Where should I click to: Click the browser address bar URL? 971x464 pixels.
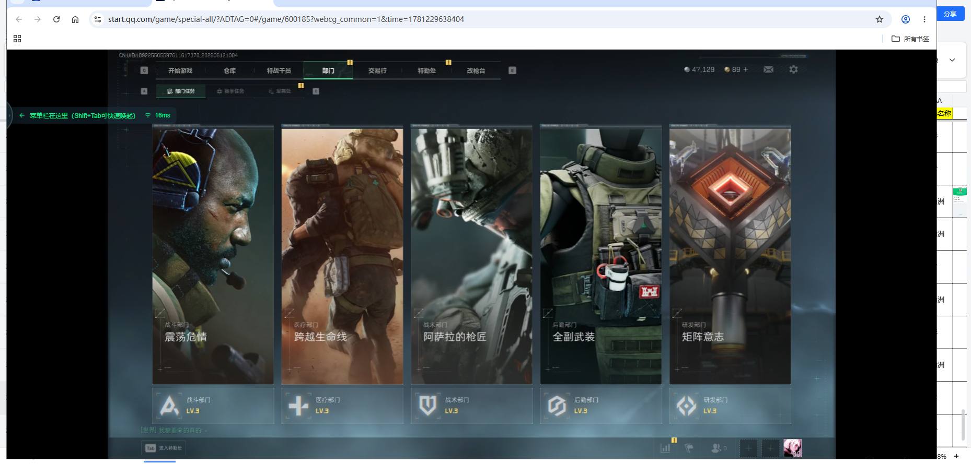coord(286,19)
